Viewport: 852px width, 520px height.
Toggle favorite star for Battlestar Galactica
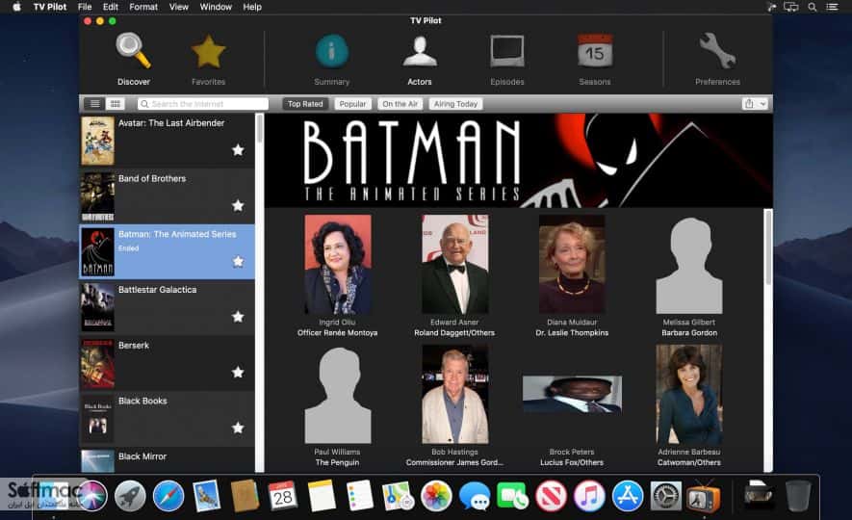(x=238, y=317)
